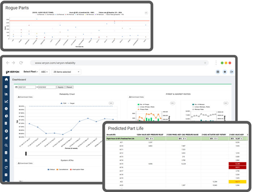This screenshot has width=253, height=192.
Task: Open the 85% dropdown under Valve Assy Pressure Relief
Action: 149,139
